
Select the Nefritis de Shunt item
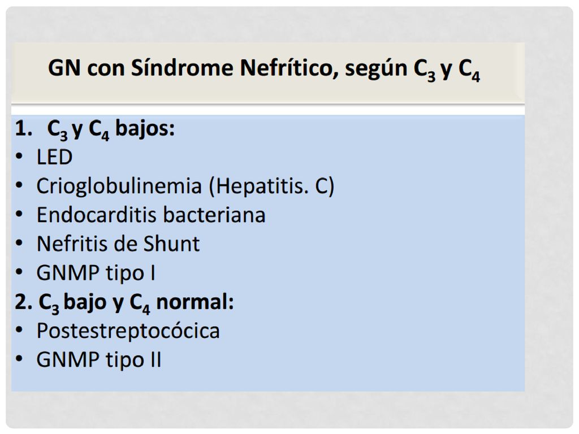click(118, 244)
